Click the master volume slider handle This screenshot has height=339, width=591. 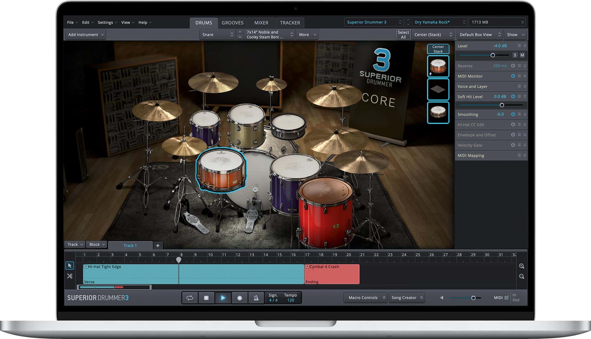473,298
